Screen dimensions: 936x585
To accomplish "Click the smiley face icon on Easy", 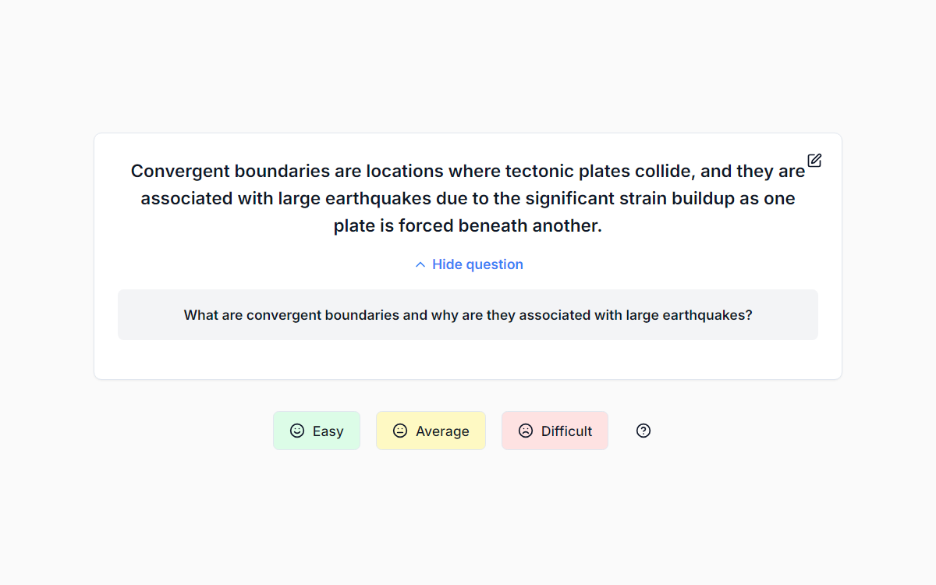I will pyautogui.click(x=297, y=431).
